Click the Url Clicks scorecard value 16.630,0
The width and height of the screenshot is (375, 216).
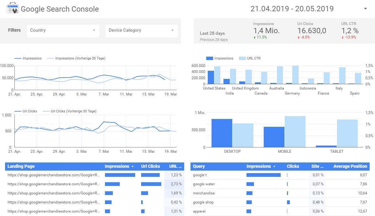[312, 31]
